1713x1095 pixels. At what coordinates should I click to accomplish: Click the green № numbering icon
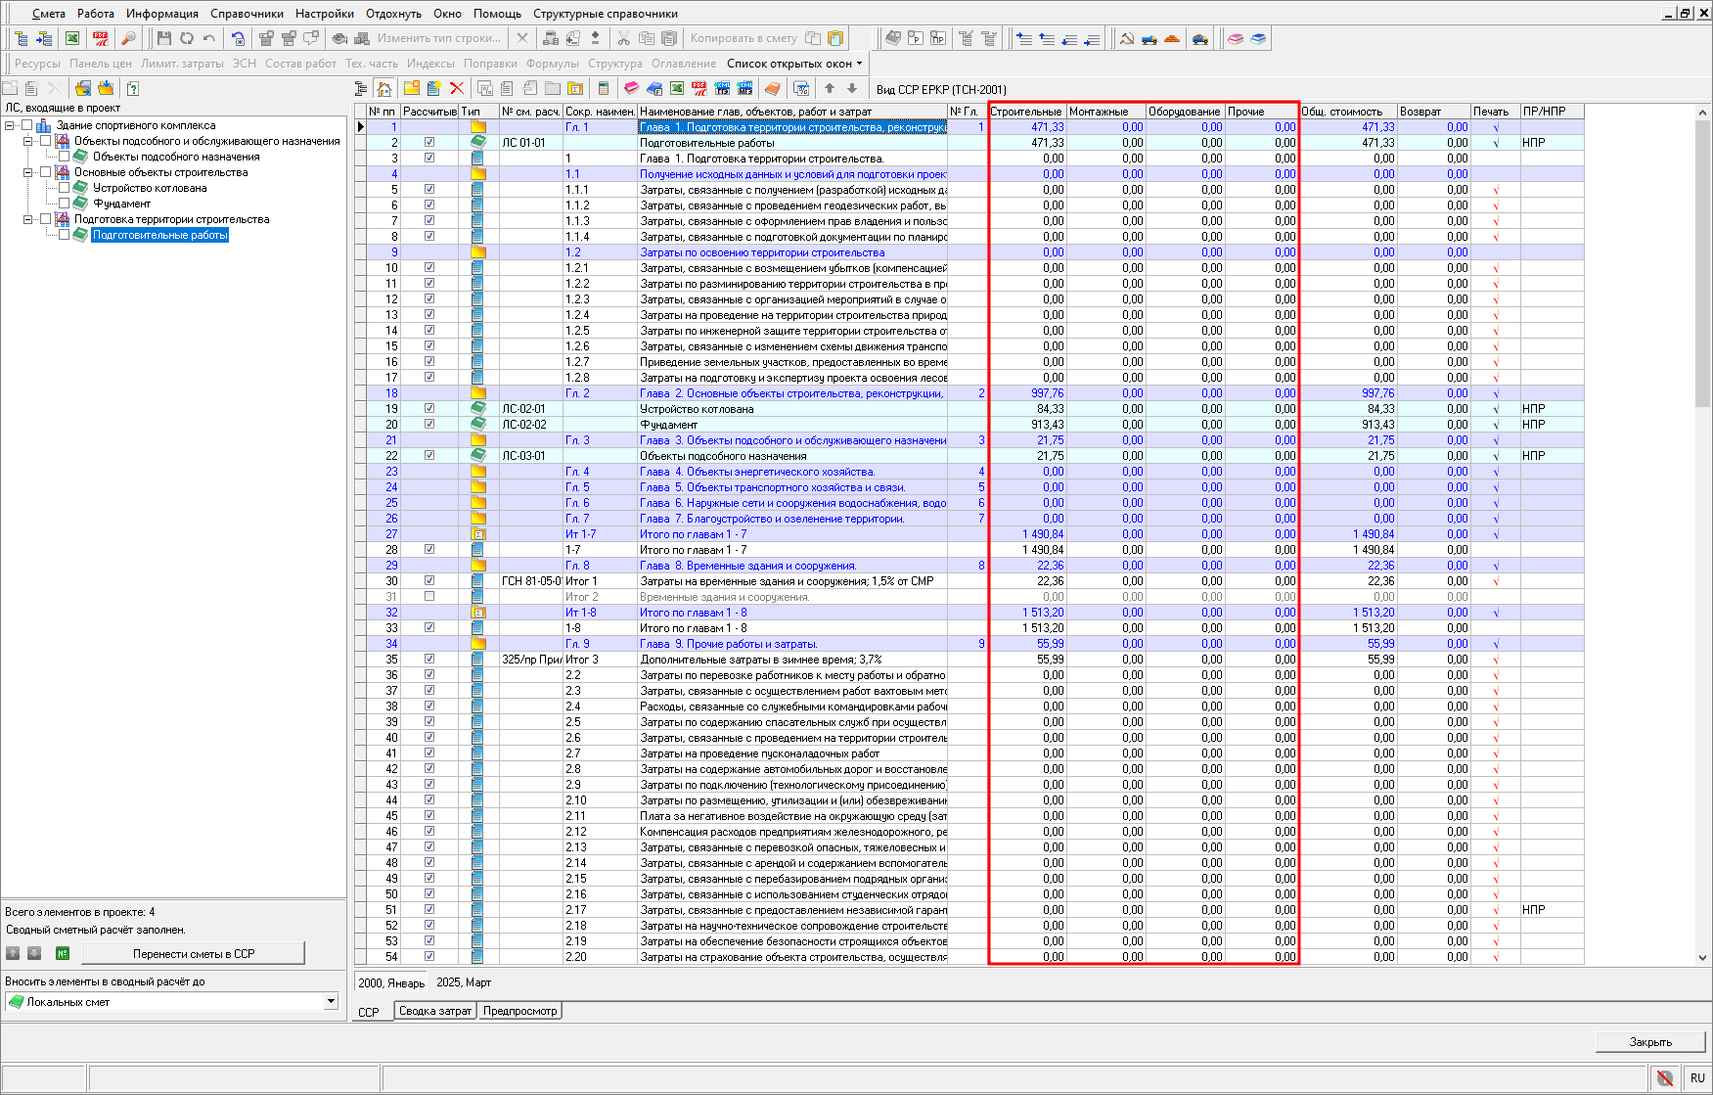[63, 953]
